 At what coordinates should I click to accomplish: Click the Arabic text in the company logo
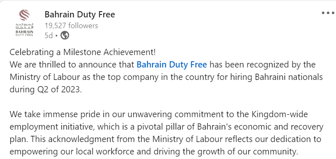coord(25,26)
